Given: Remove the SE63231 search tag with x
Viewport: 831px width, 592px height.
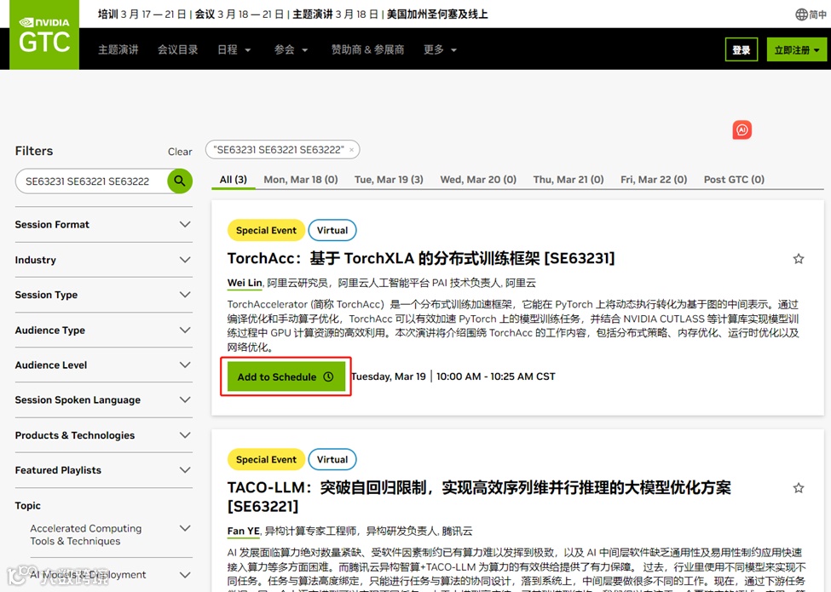Looking at the screenshot, I should (351, 150).
